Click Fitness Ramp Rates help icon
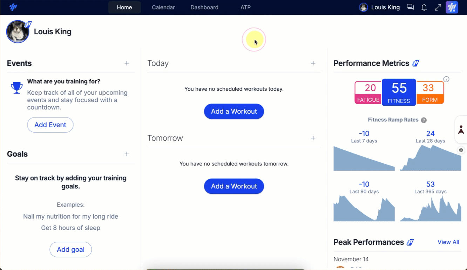 [424, 120]
